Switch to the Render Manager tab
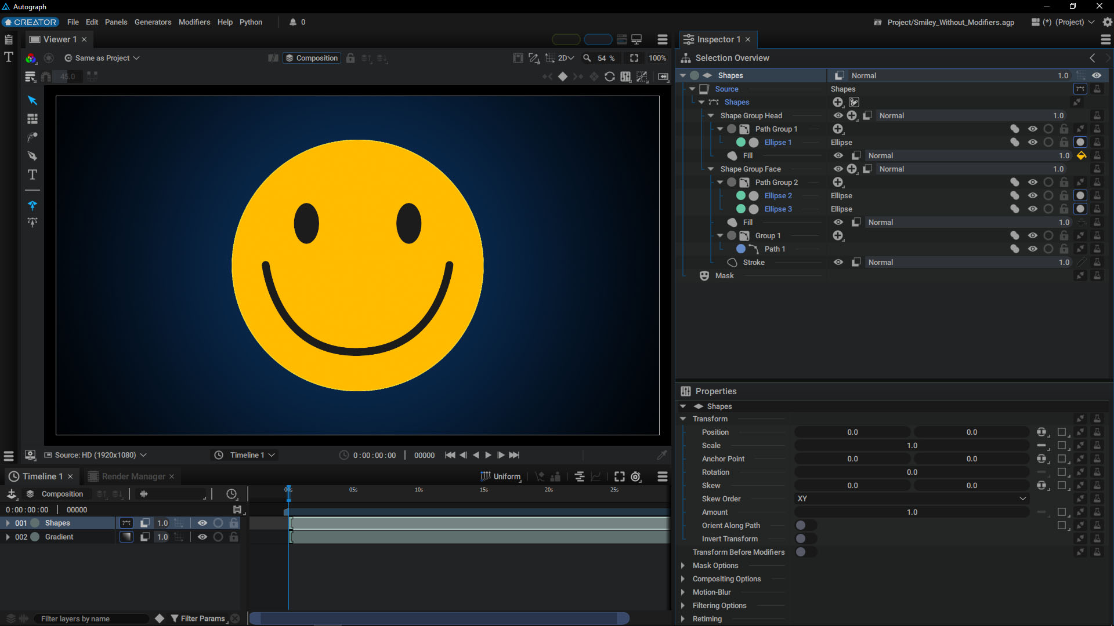This screenshot has height=626, width=1114. click(x=133, y=476)
